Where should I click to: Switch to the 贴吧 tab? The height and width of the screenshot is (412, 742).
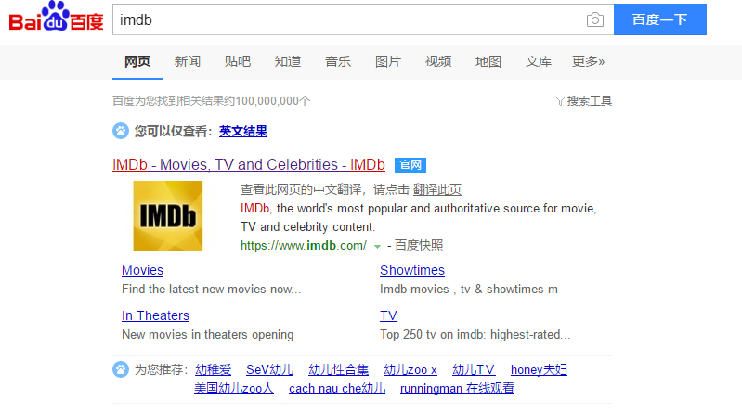238,61
